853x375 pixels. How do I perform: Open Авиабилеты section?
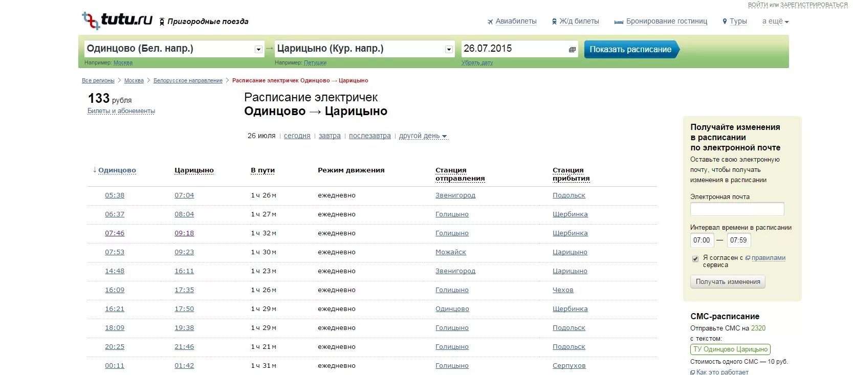[512, 21]
